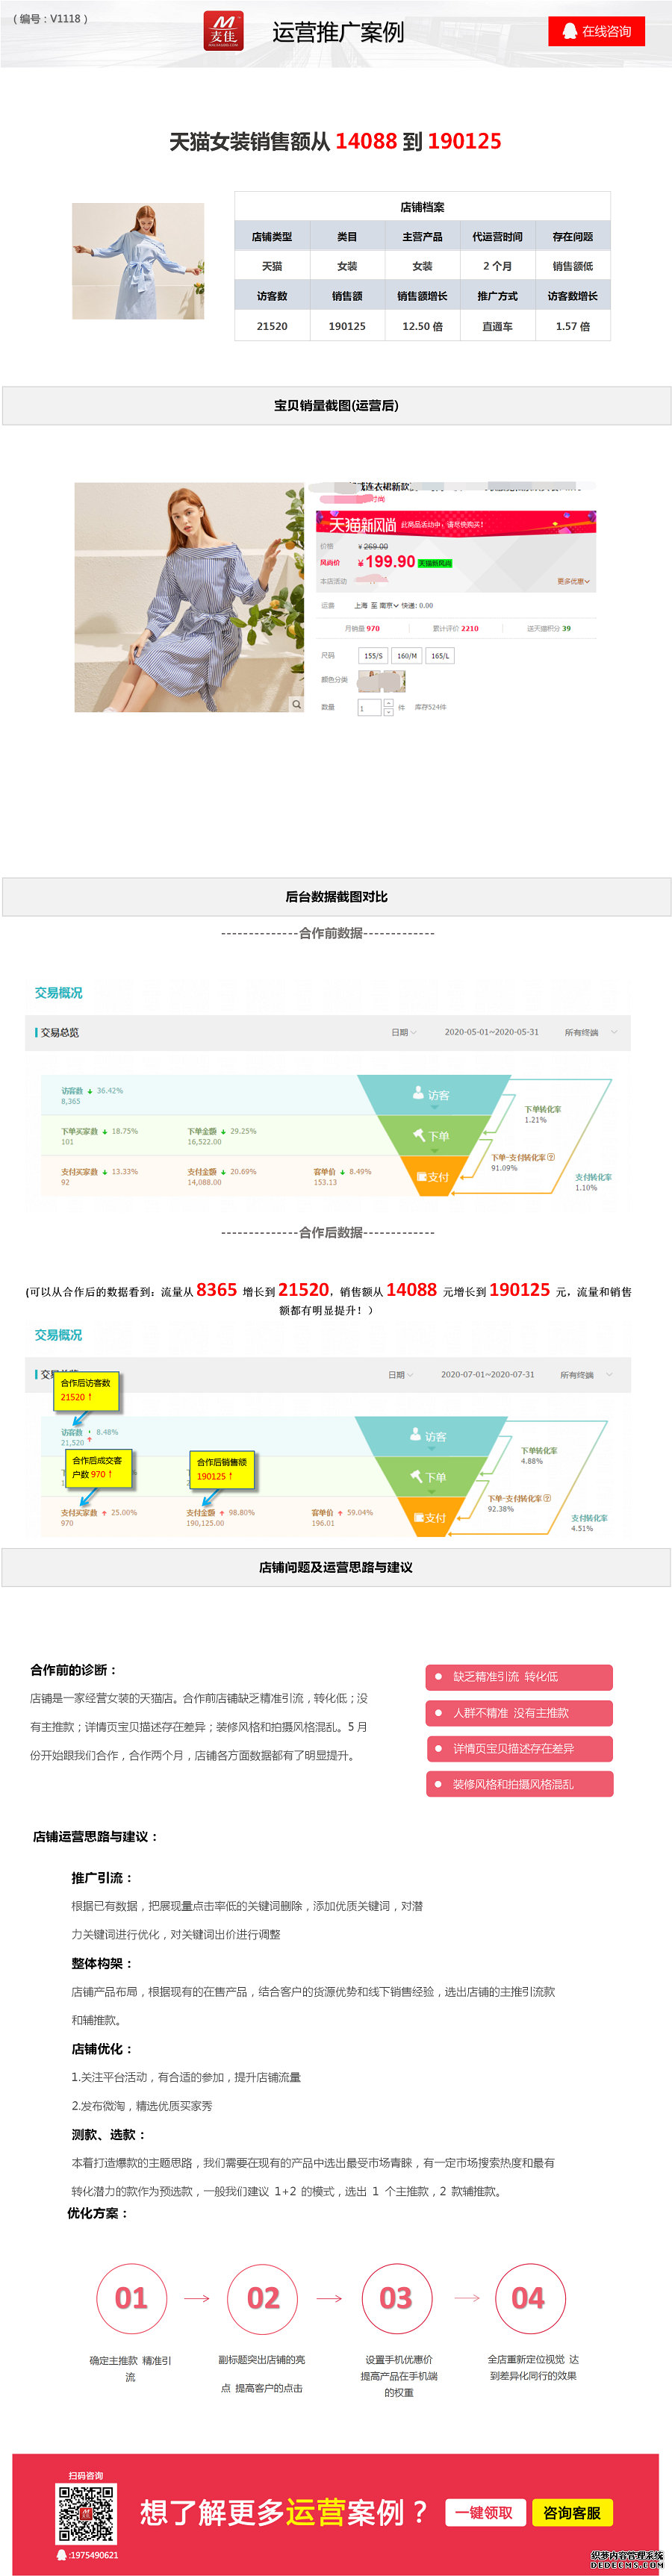The image size is (672, 2576).
Task: Open 所有终端 dropdown beside 2020-07-01~2020-07-31
Action: (x=587, y=1375)
